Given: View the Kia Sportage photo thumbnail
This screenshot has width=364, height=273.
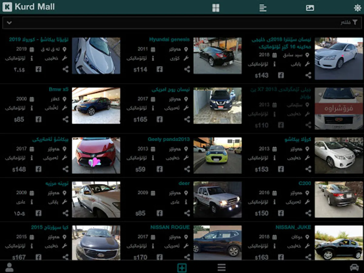Looking at the screenshot, I should click(x=96, y=243).
